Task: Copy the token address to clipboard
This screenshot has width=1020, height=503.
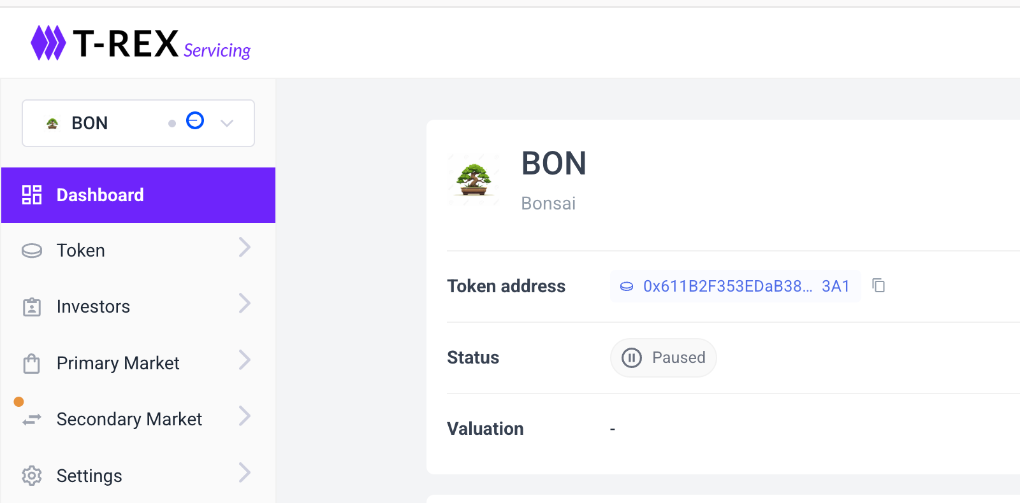Action: click(878, 286)
